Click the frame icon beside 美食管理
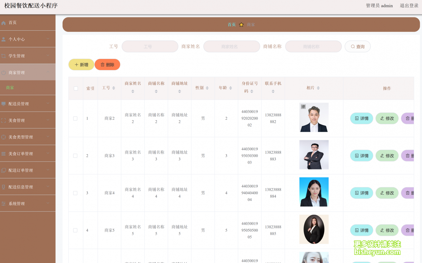 (x=4, y=120)
